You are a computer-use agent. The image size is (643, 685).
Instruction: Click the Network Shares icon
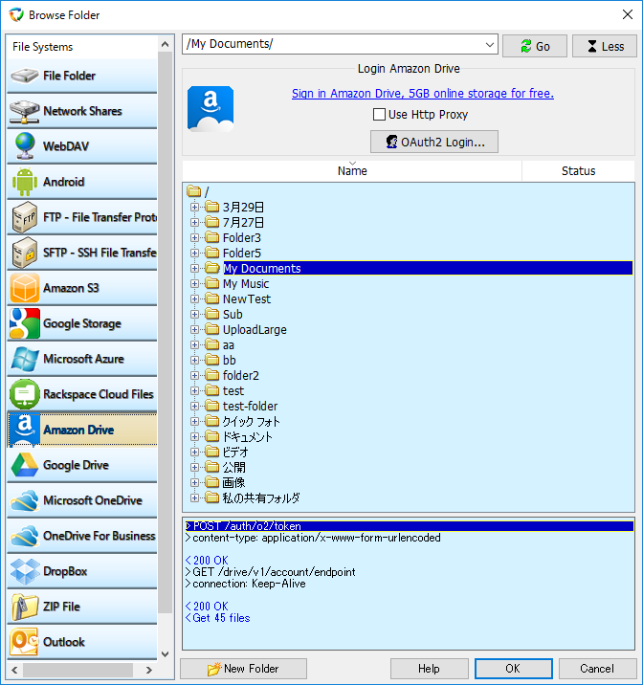pos(25,111)
